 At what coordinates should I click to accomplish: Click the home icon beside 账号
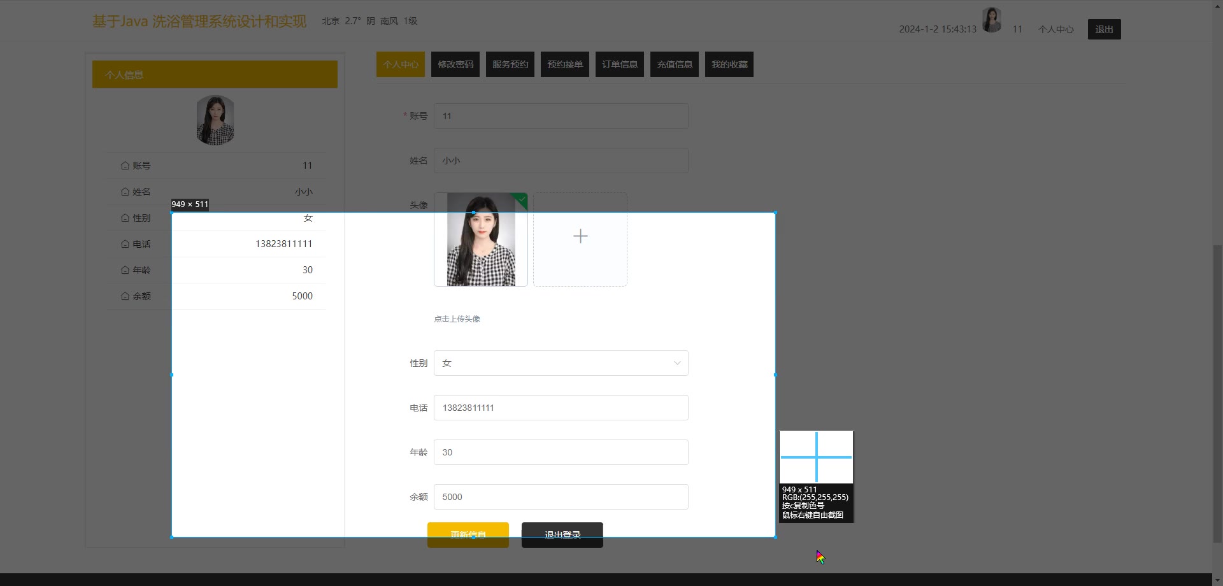click(125, 166)
